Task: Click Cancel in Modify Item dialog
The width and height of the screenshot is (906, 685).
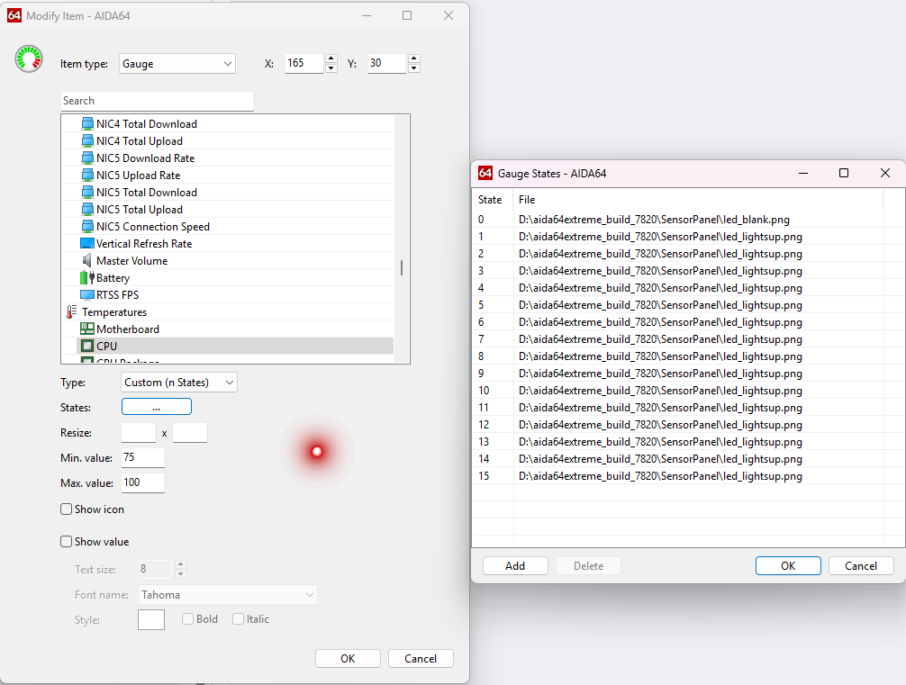Action: pos(421,658)
